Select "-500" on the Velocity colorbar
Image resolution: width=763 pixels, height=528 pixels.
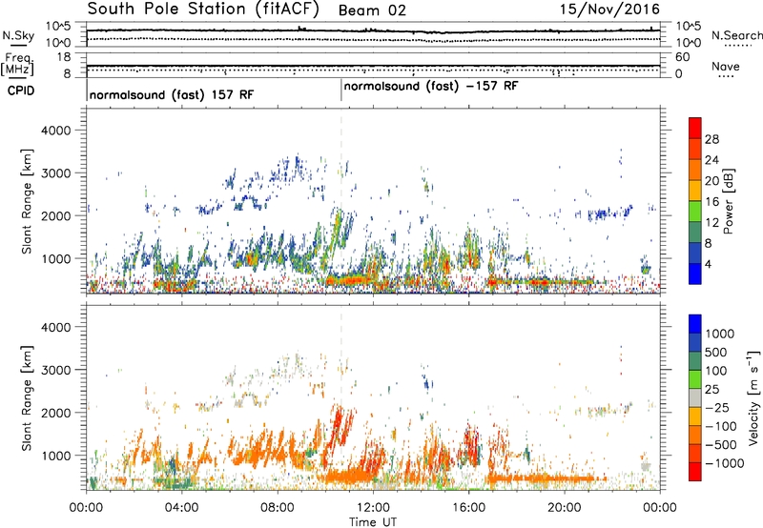pyautogui.click(x=720, y=445)
